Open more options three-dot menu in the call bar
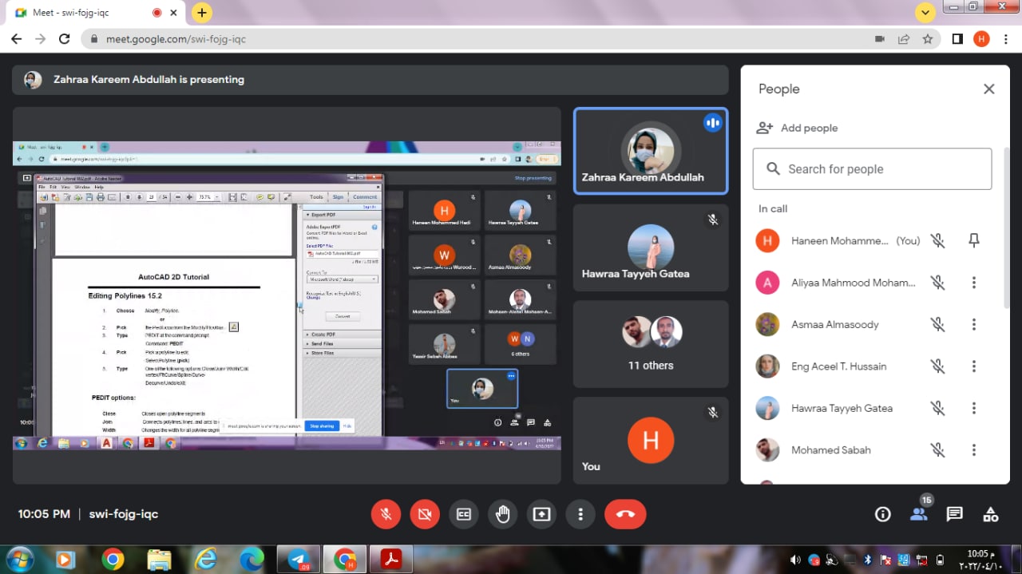The image size is (1022, 574). [580, 515]
